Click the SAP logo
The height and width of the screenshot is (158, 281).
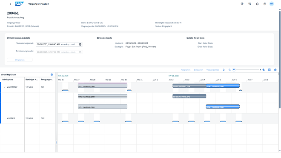pos(20,4)
